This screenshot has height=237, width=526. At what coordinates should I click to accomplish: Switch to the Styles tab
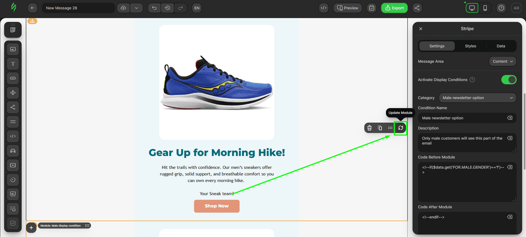point(470,46)
